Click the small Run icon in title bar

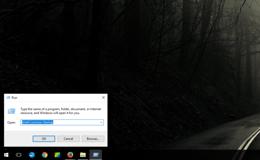point(8,98)
